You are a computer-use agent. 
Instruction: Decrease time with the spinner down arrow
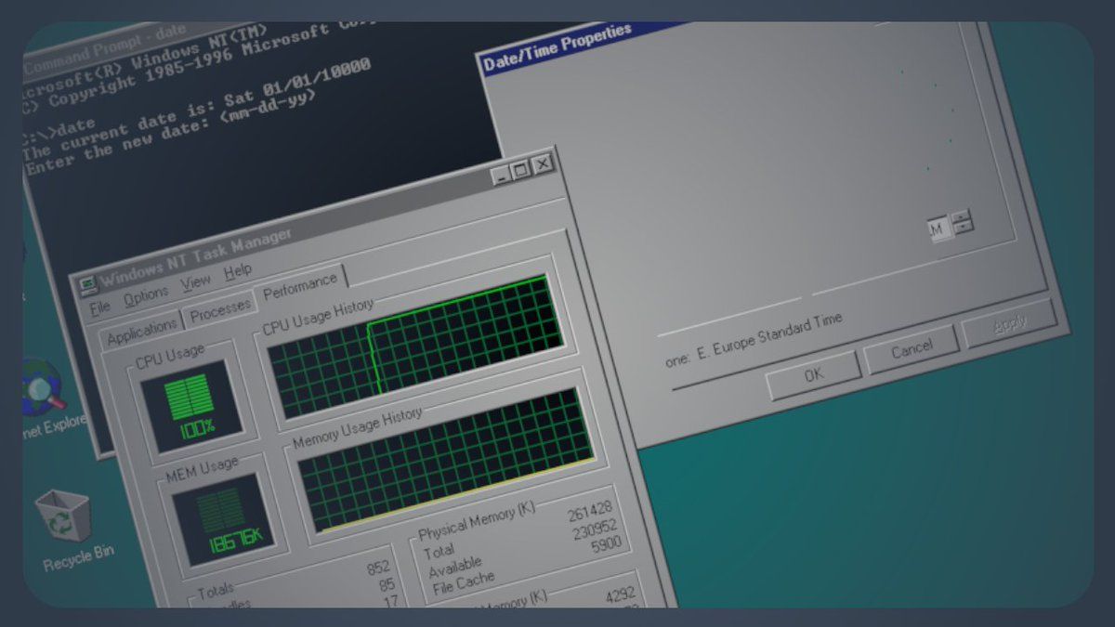[963, 226]
